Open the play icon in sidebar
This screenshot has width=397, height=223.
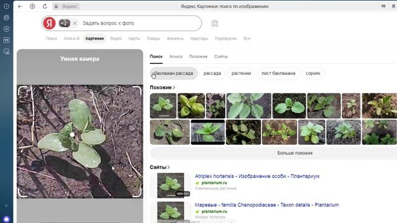pyautogui.click(x=7, y=29)
